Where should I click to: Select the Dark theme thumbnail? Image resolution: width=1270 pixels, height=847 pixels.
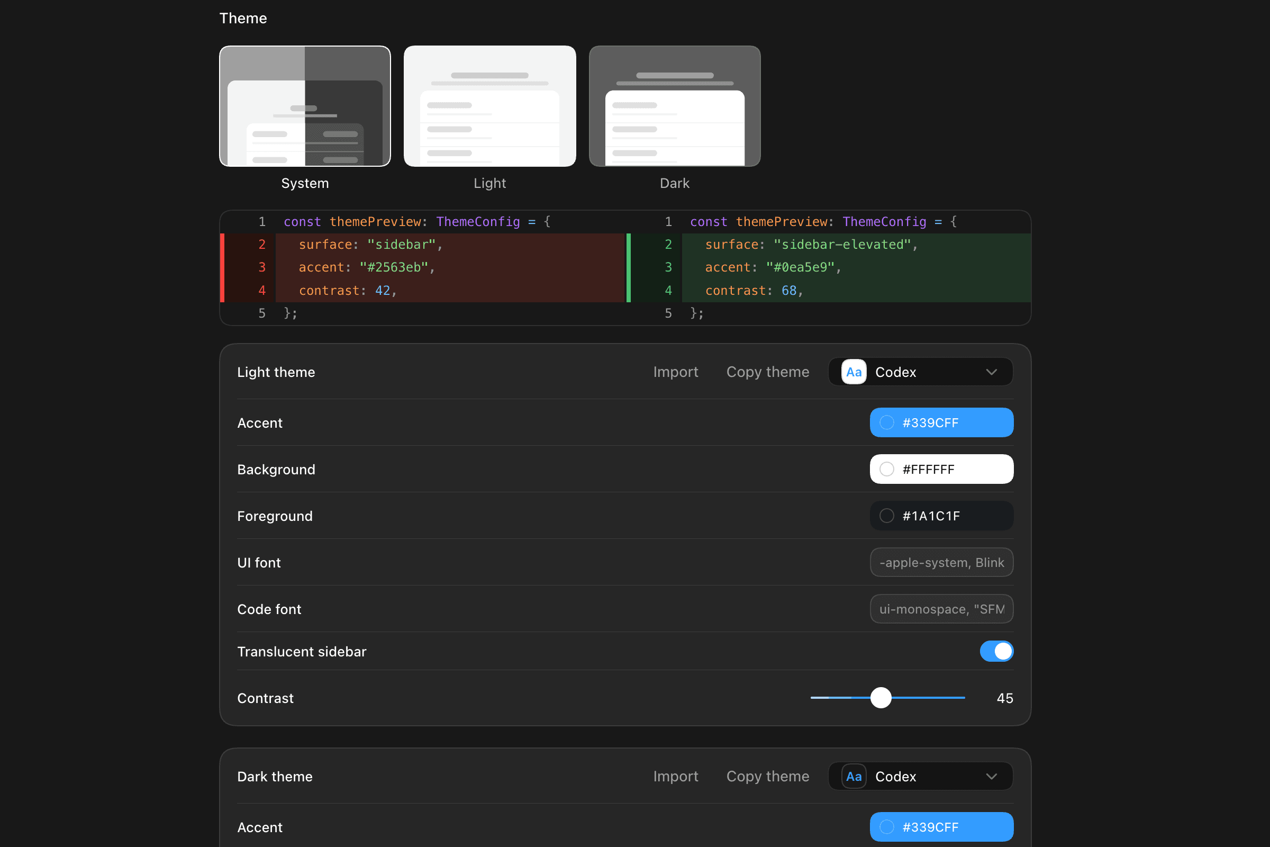click(674, 106)
